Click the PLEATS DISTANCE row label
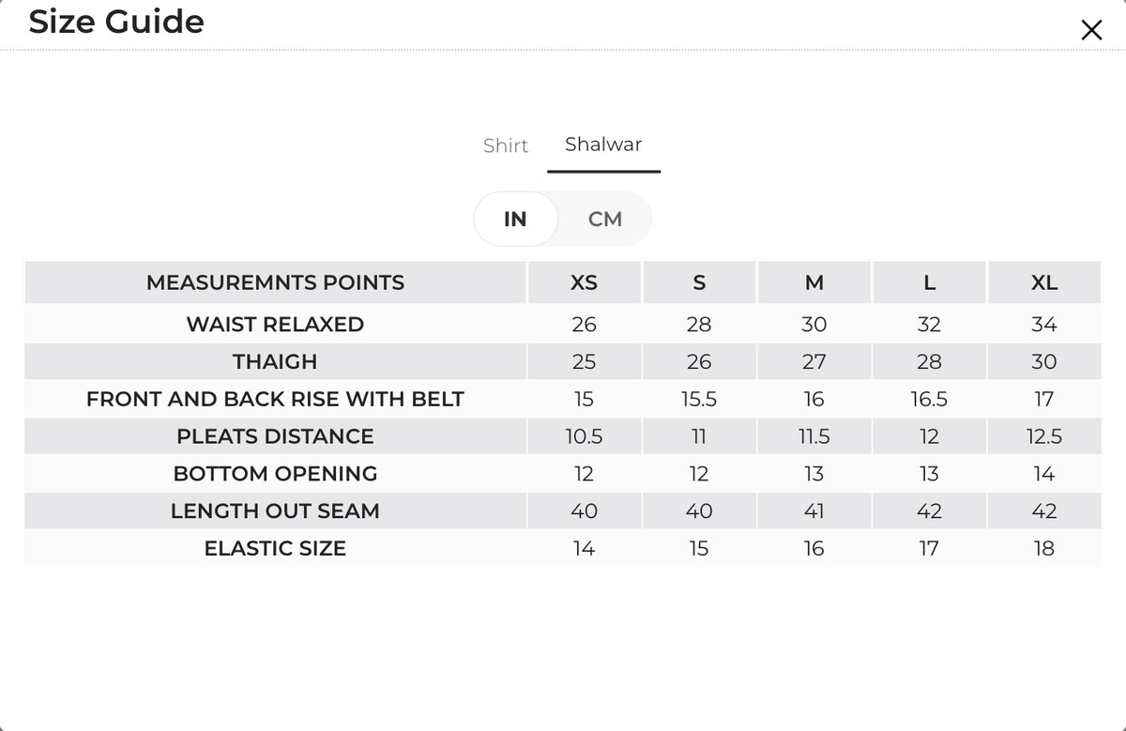This screenshot has height=731, width=1126. [275, 436]
